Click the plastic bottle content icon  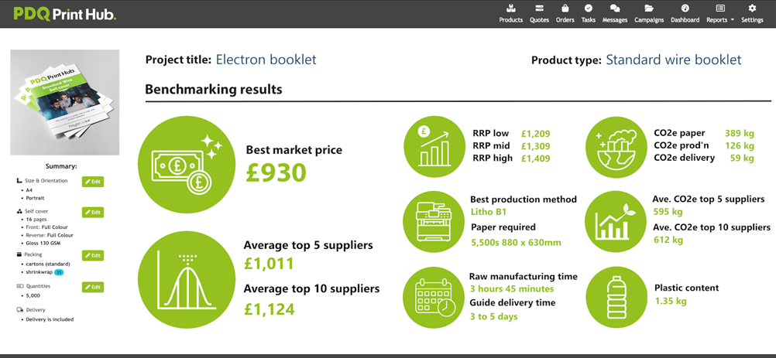(x=615, y=298)
